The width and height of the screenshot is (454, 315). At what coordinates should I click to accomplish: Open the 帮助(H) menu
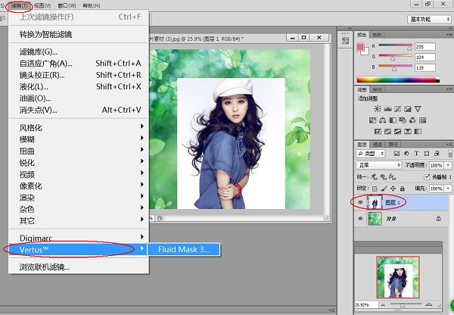pyautogui.click(x=92, y=6)
